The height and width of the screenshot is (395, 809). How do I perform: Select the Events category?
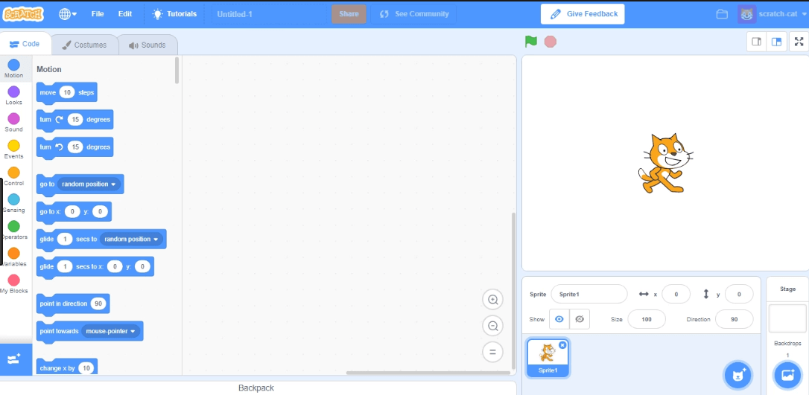click(x=14, y=150)
